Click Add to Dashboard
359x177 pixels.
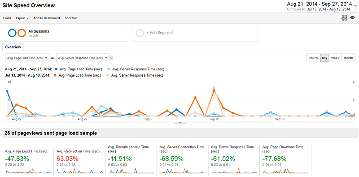(47, 18)
